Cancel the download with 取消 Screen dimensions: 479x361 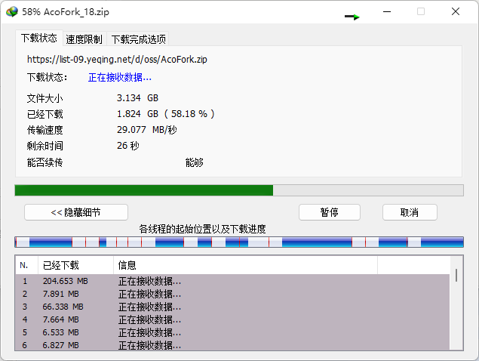tap(410, 212)
